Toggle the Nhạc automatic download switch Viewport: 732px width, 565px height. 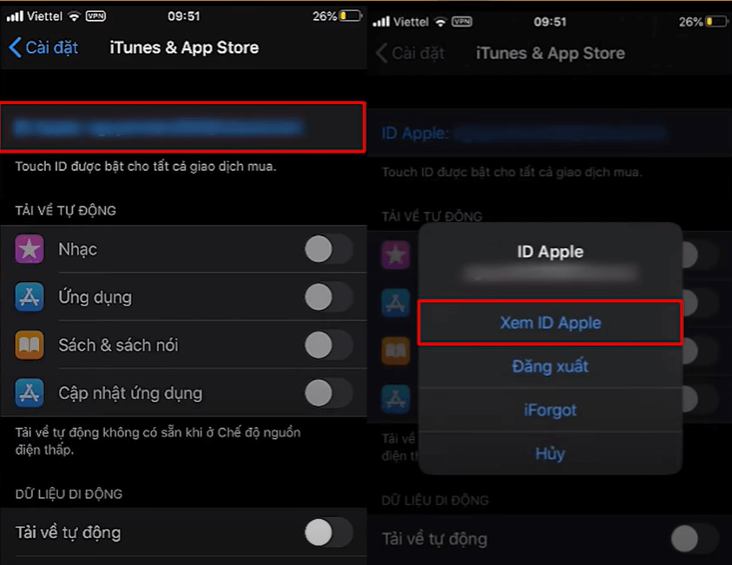pos(328,249)
